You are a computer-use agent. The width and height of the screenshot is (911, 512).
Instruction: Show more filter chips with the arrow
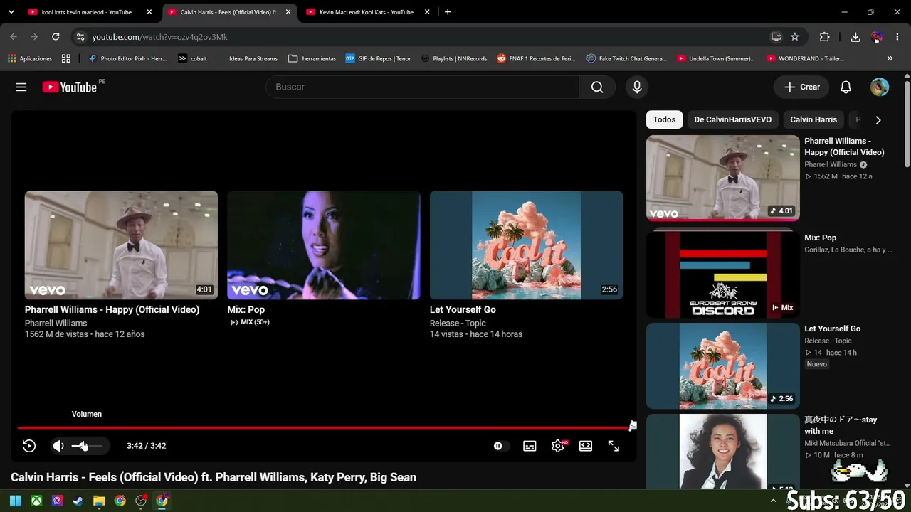[x=878, y=120]
